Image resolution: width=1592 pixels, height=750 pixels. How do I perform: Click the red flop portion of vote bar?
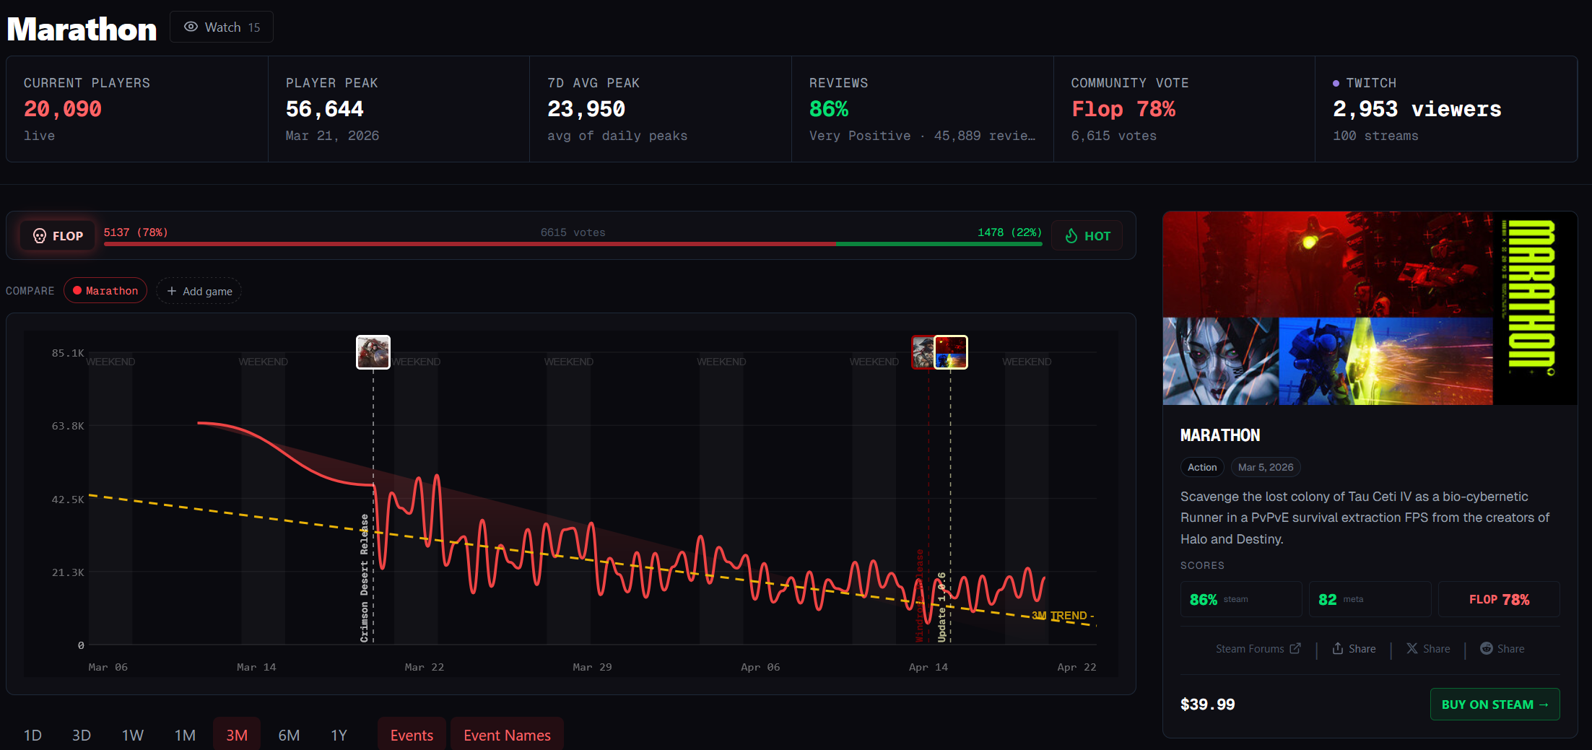[469, 244]
